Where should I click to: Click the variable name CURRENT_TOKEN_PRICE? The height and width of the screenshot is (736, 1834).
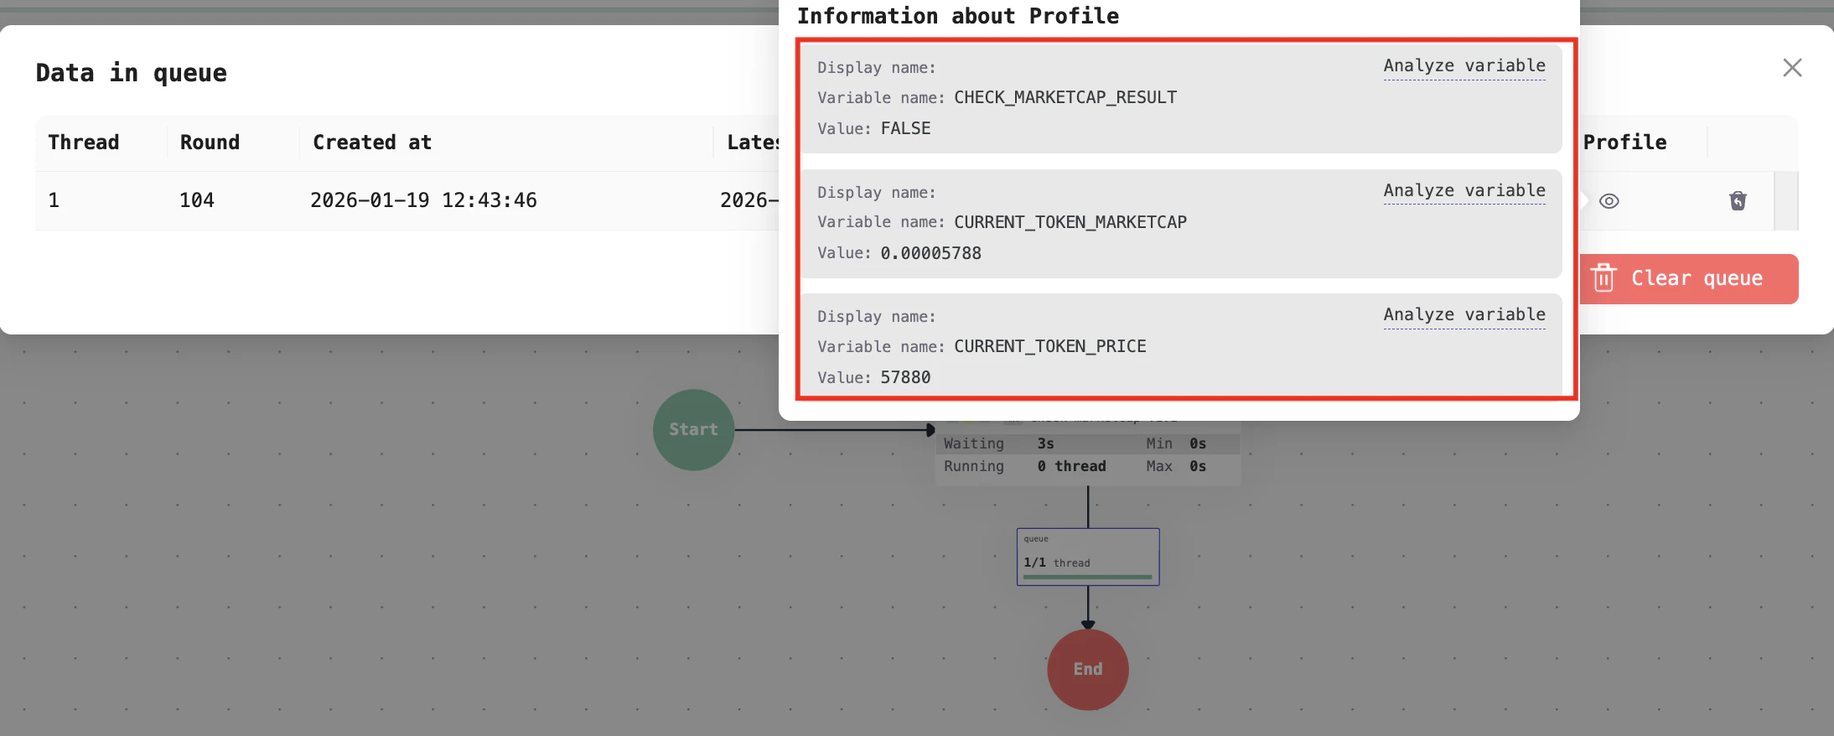(x=1050, y=346)
